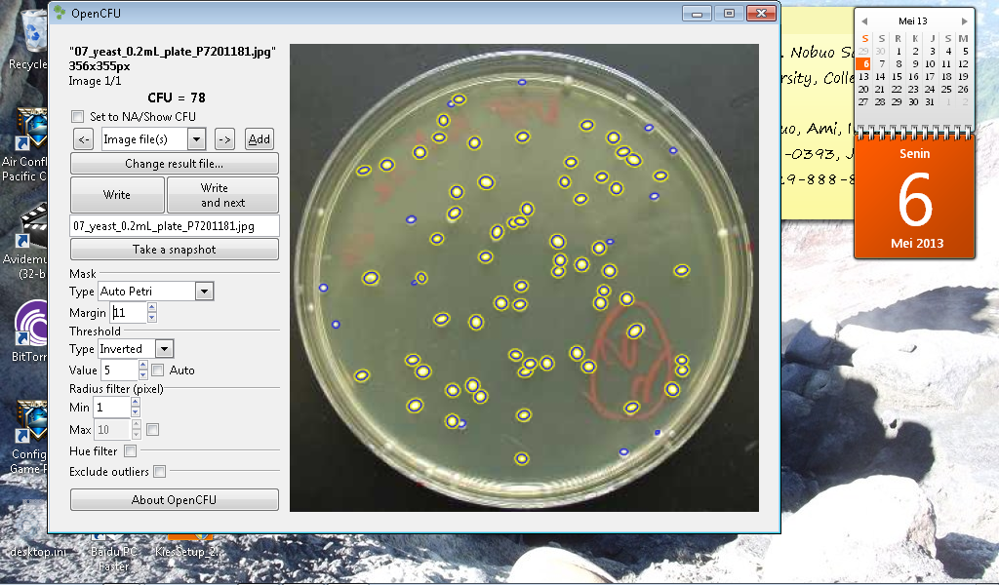Click the previous month arrow in calendar
999x585 pixels.
click(864, 20)
